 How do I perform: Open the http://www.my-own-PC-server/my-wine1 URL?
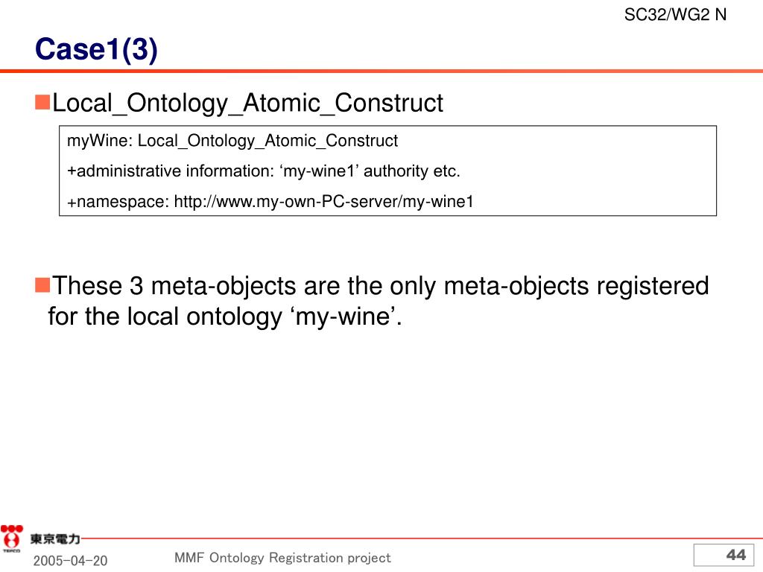pyautogui.click(x=323, y=202)
